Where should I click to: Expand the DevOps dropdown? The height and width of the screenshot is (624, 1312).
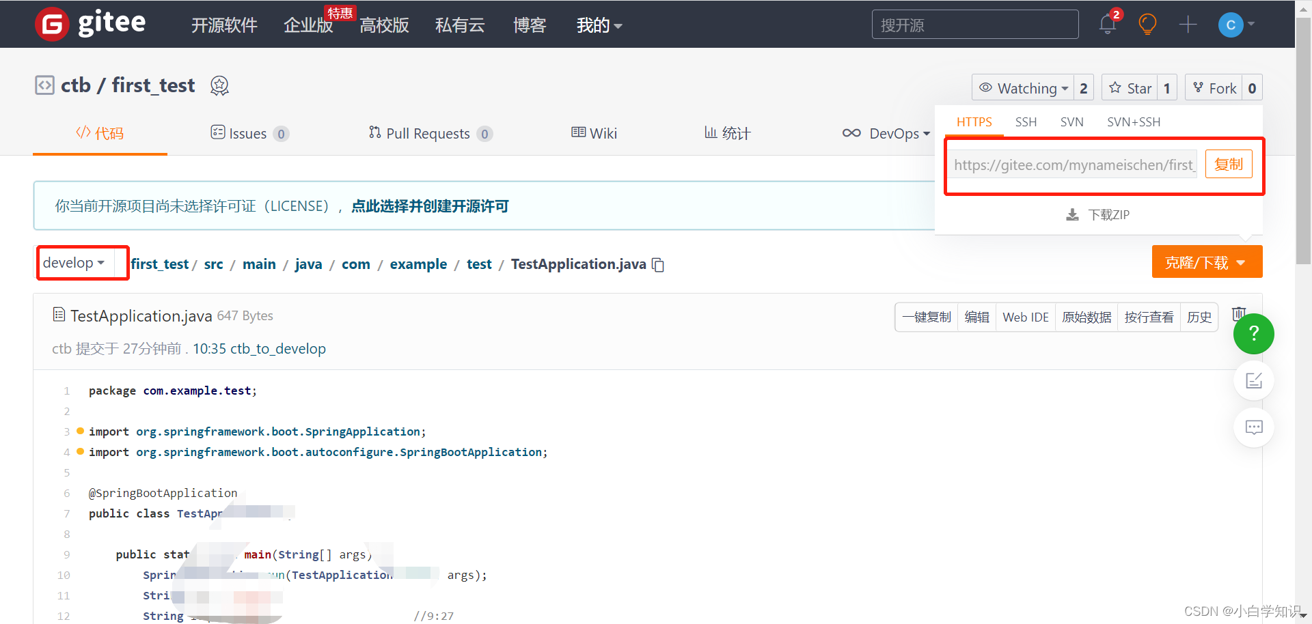[886, 133]
